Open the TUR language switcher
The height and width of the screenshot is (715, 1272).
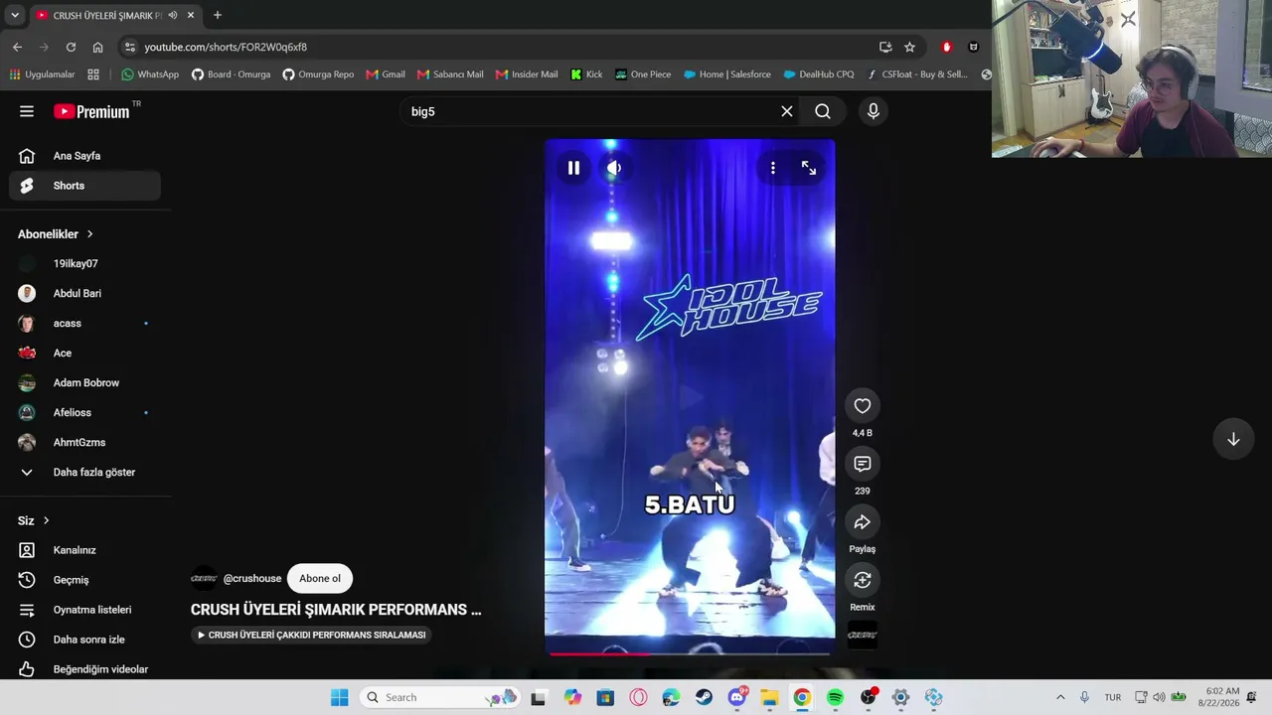click(1113, 697)
